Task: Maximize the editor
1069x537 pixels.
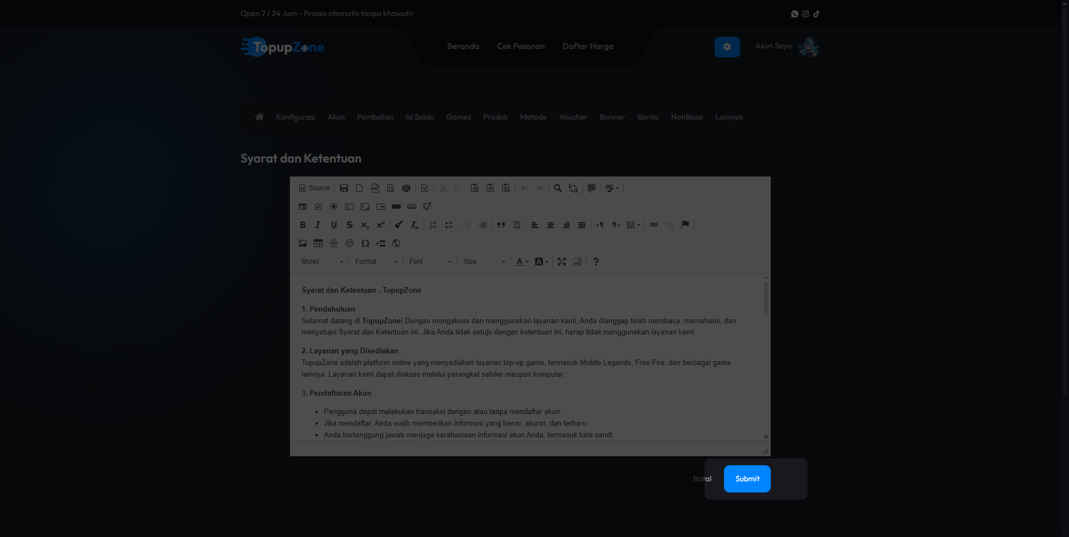Action: [562, 262]
